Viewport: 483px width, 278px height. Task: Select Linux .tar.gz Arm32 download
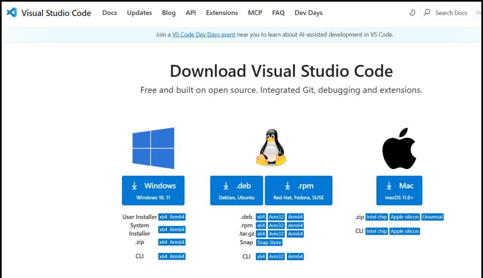click(276, 234)
